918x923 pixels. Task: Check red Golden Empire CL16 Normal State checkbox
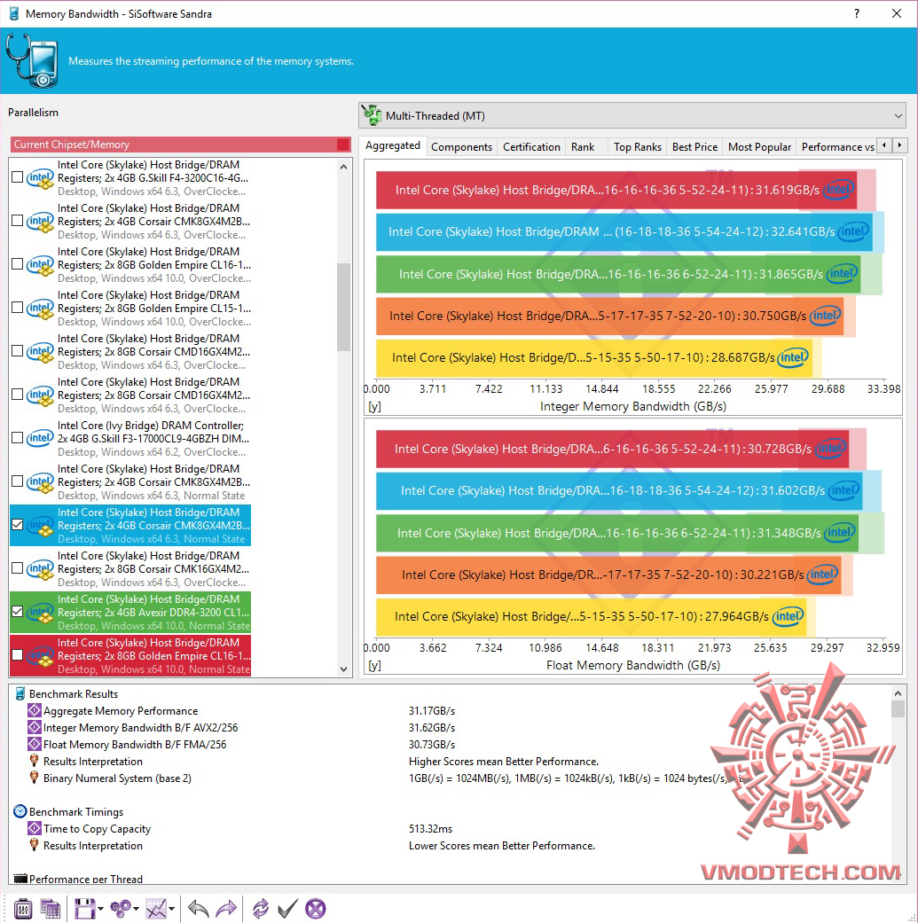pos(18,655)
